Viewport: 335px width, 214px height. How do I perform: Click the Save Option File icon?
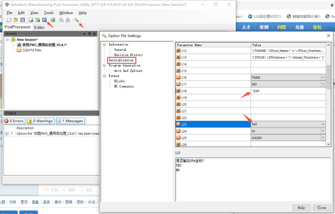tap(44, 20)
